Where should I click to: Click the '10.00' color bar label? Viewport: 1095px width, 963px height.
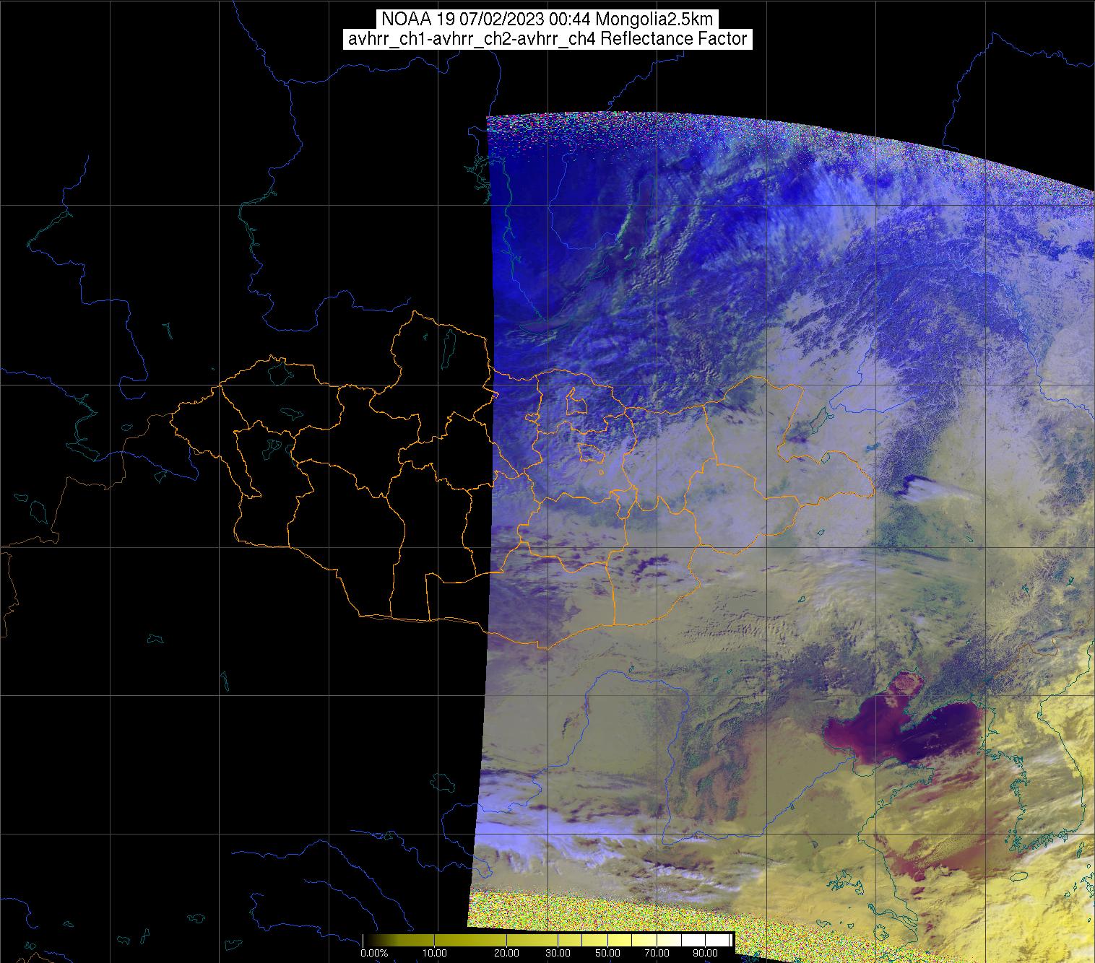click(434, 953)
